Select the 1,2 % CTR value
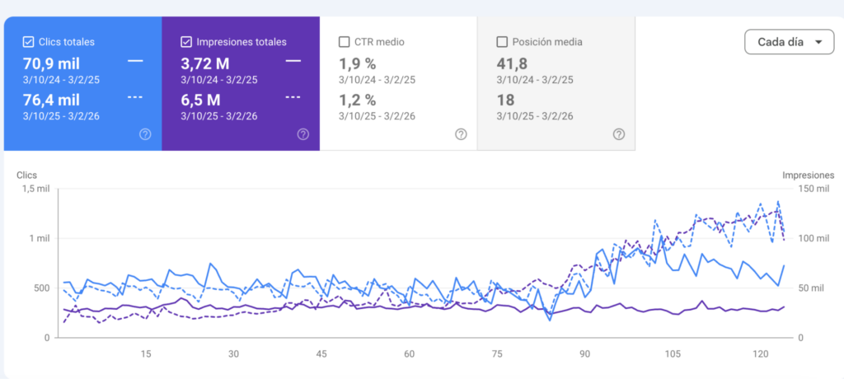Screen dimensions: 844x379 pos(357,100)
